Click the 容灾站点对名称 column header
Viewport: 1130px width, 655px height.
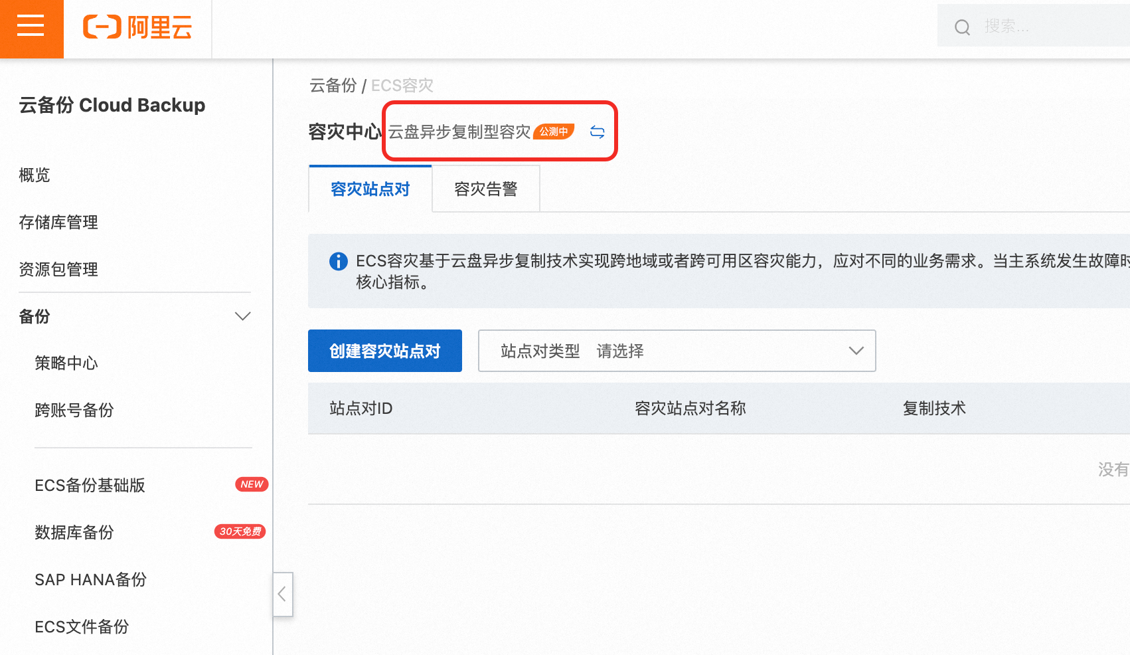(690, 409)
